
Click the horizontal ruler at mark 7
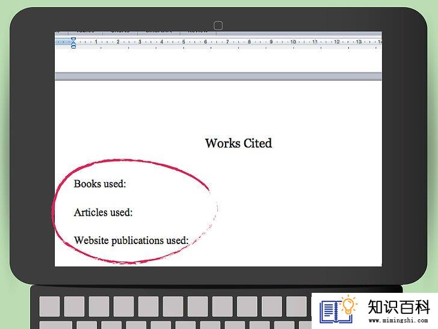(x=227, y=42)
